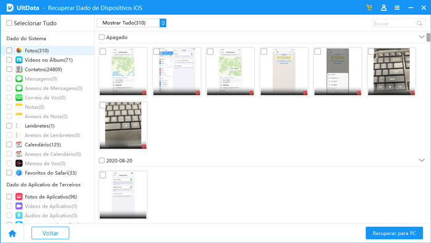Viewport: 431px width, 243px height.
Task: Click the Vídeos no Álbum icon
Action: [19, 60]
